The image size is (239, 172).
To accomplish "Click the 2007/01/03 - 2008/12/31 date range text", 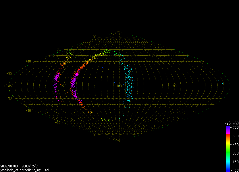I will 17,166.
